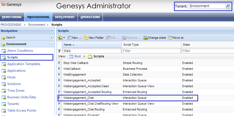This screenshot has width=234, height=116.
Task: Open the PROVISIONING tab
Action: [38, 17]
